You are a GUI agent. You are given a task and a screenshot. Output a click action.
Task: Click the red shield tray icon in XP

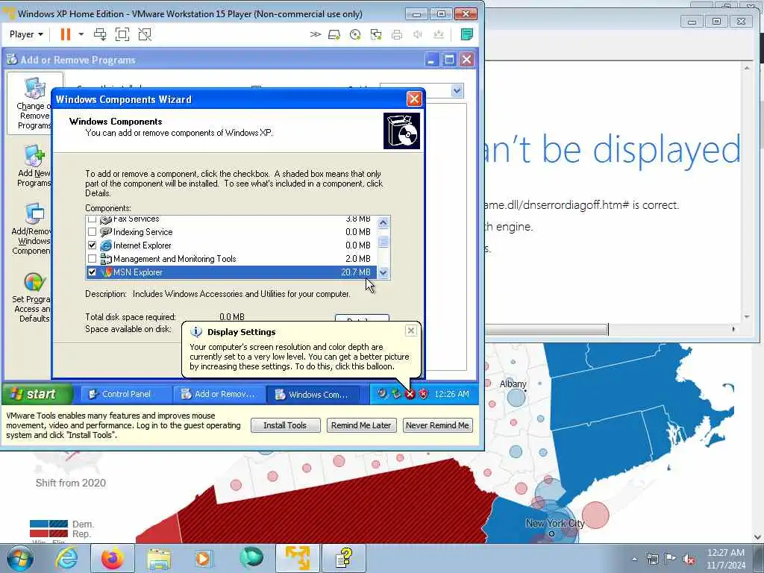click(424, 394)
